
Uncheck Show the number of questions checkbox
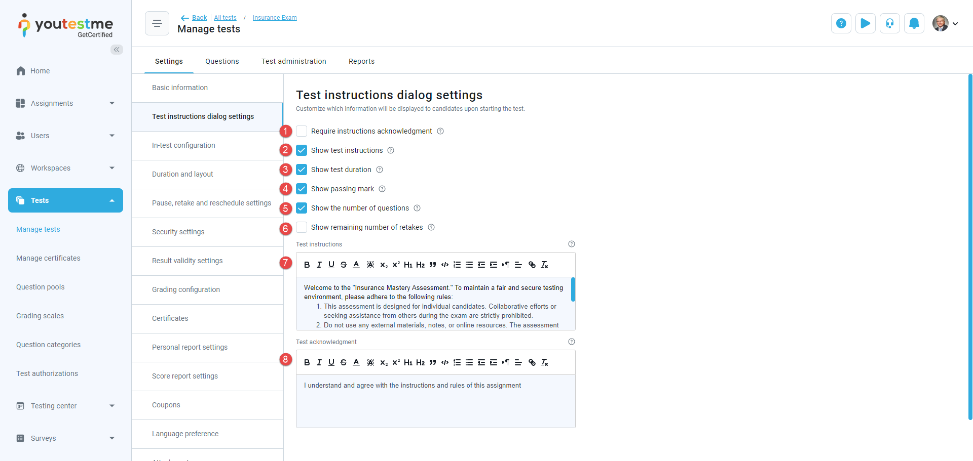tap(302, 208)
